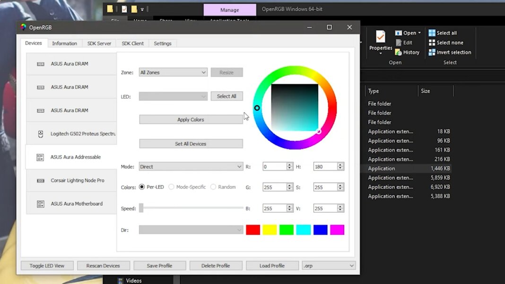
Task: Open the Properties icon in File Explorer
Action: 381,37
